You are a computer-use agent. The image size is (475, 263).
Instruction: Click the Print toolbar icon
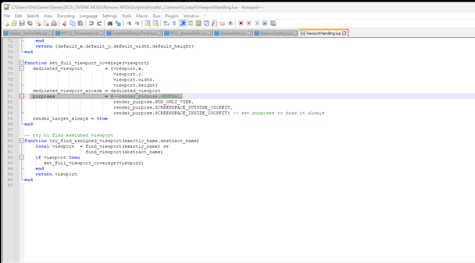click(x=54, y=23)
